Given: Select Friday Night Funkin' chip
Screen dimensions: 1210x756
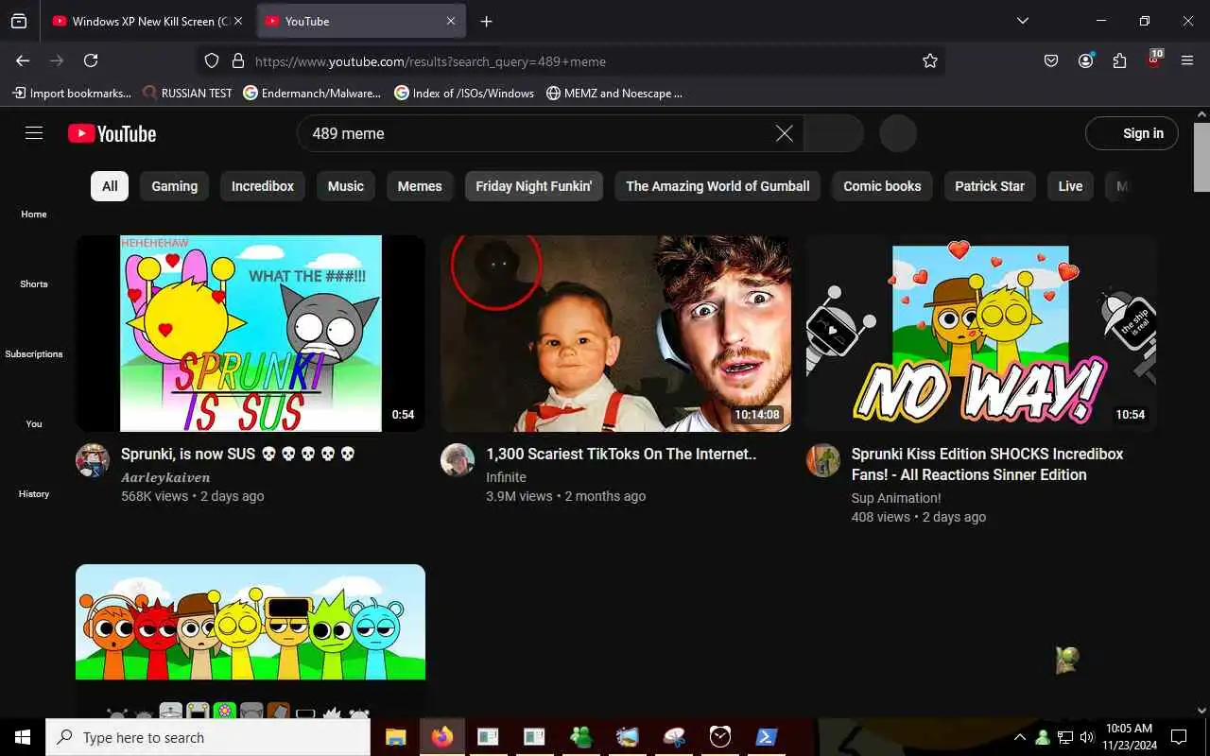Looking at the screenshot, I should point(534,186).
